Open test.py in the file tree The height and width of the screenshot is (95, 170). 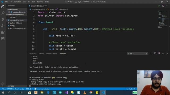click(x=12, y=26)
